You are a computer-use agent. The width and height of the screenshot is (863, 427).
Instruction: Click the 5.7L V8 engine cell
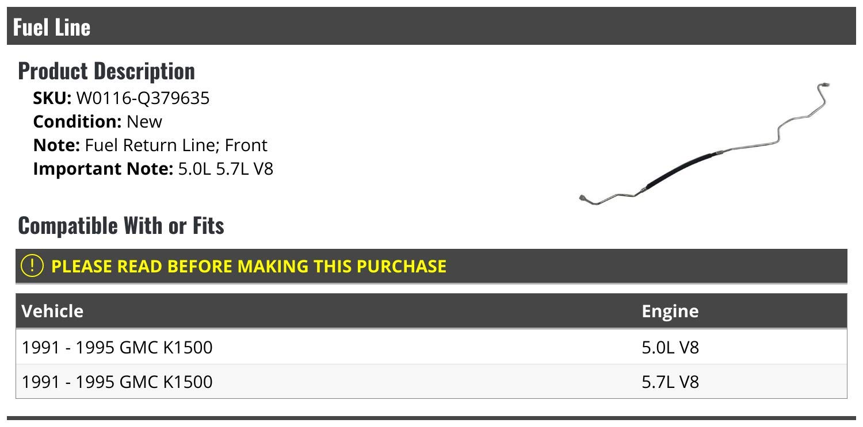click(x=670, y=382)
